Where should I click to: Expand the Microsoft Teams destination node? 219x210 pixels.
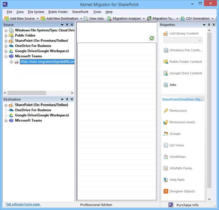pyautogui.click(x=6, y=121)
